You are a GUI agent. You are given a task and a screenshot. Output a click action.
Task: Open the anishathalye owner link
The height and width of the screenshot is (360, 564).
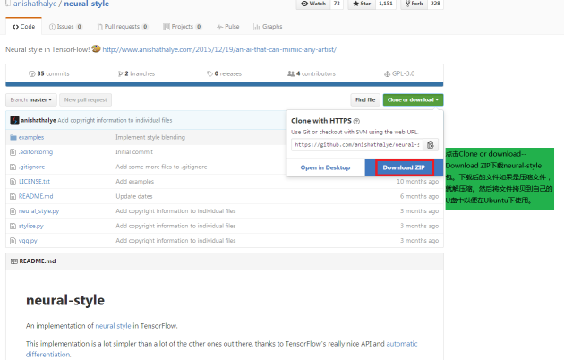[35, 4]
